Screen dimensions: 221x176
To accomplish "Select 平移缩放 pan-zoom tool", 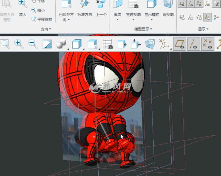I will click(42, 19).
